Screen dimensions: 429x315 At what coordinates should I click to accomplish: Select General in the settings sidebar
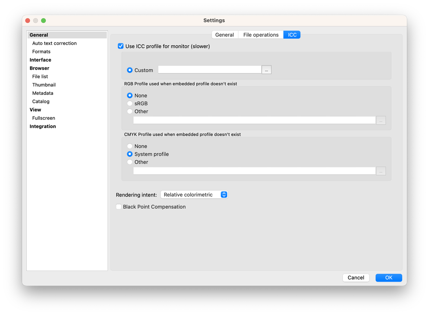click(67, 35)
